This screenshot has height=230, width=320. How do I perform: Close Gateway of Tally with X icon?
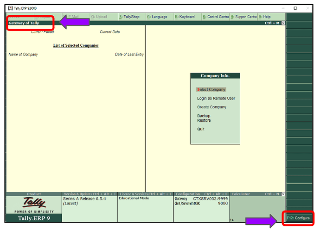(x=283, y=23)
